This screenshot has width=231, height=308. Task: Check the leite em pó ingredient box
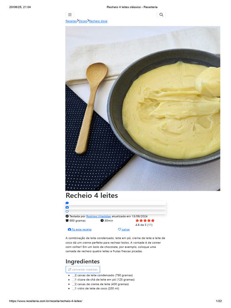[73, 280]
